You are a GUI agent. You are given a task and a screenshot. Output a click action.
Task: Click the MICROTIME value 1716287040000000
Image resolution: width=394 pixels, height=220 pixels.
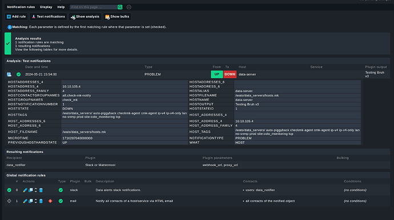78,138
